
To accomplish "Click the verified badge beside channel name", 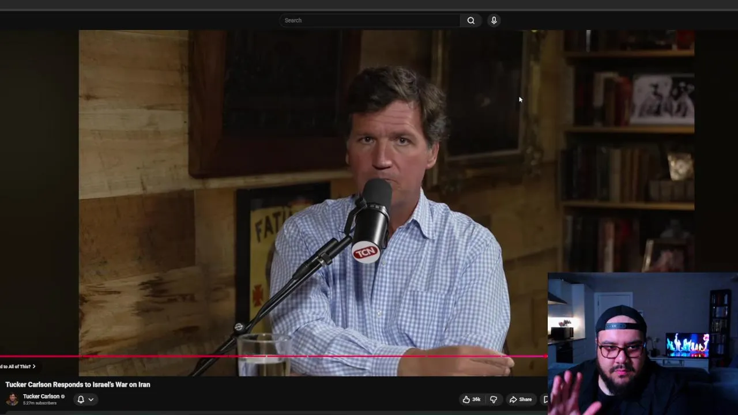I will point(63,397).
